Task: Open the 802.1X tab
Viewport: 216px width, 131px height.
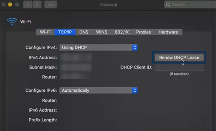Action: click(x=122, y=32)
